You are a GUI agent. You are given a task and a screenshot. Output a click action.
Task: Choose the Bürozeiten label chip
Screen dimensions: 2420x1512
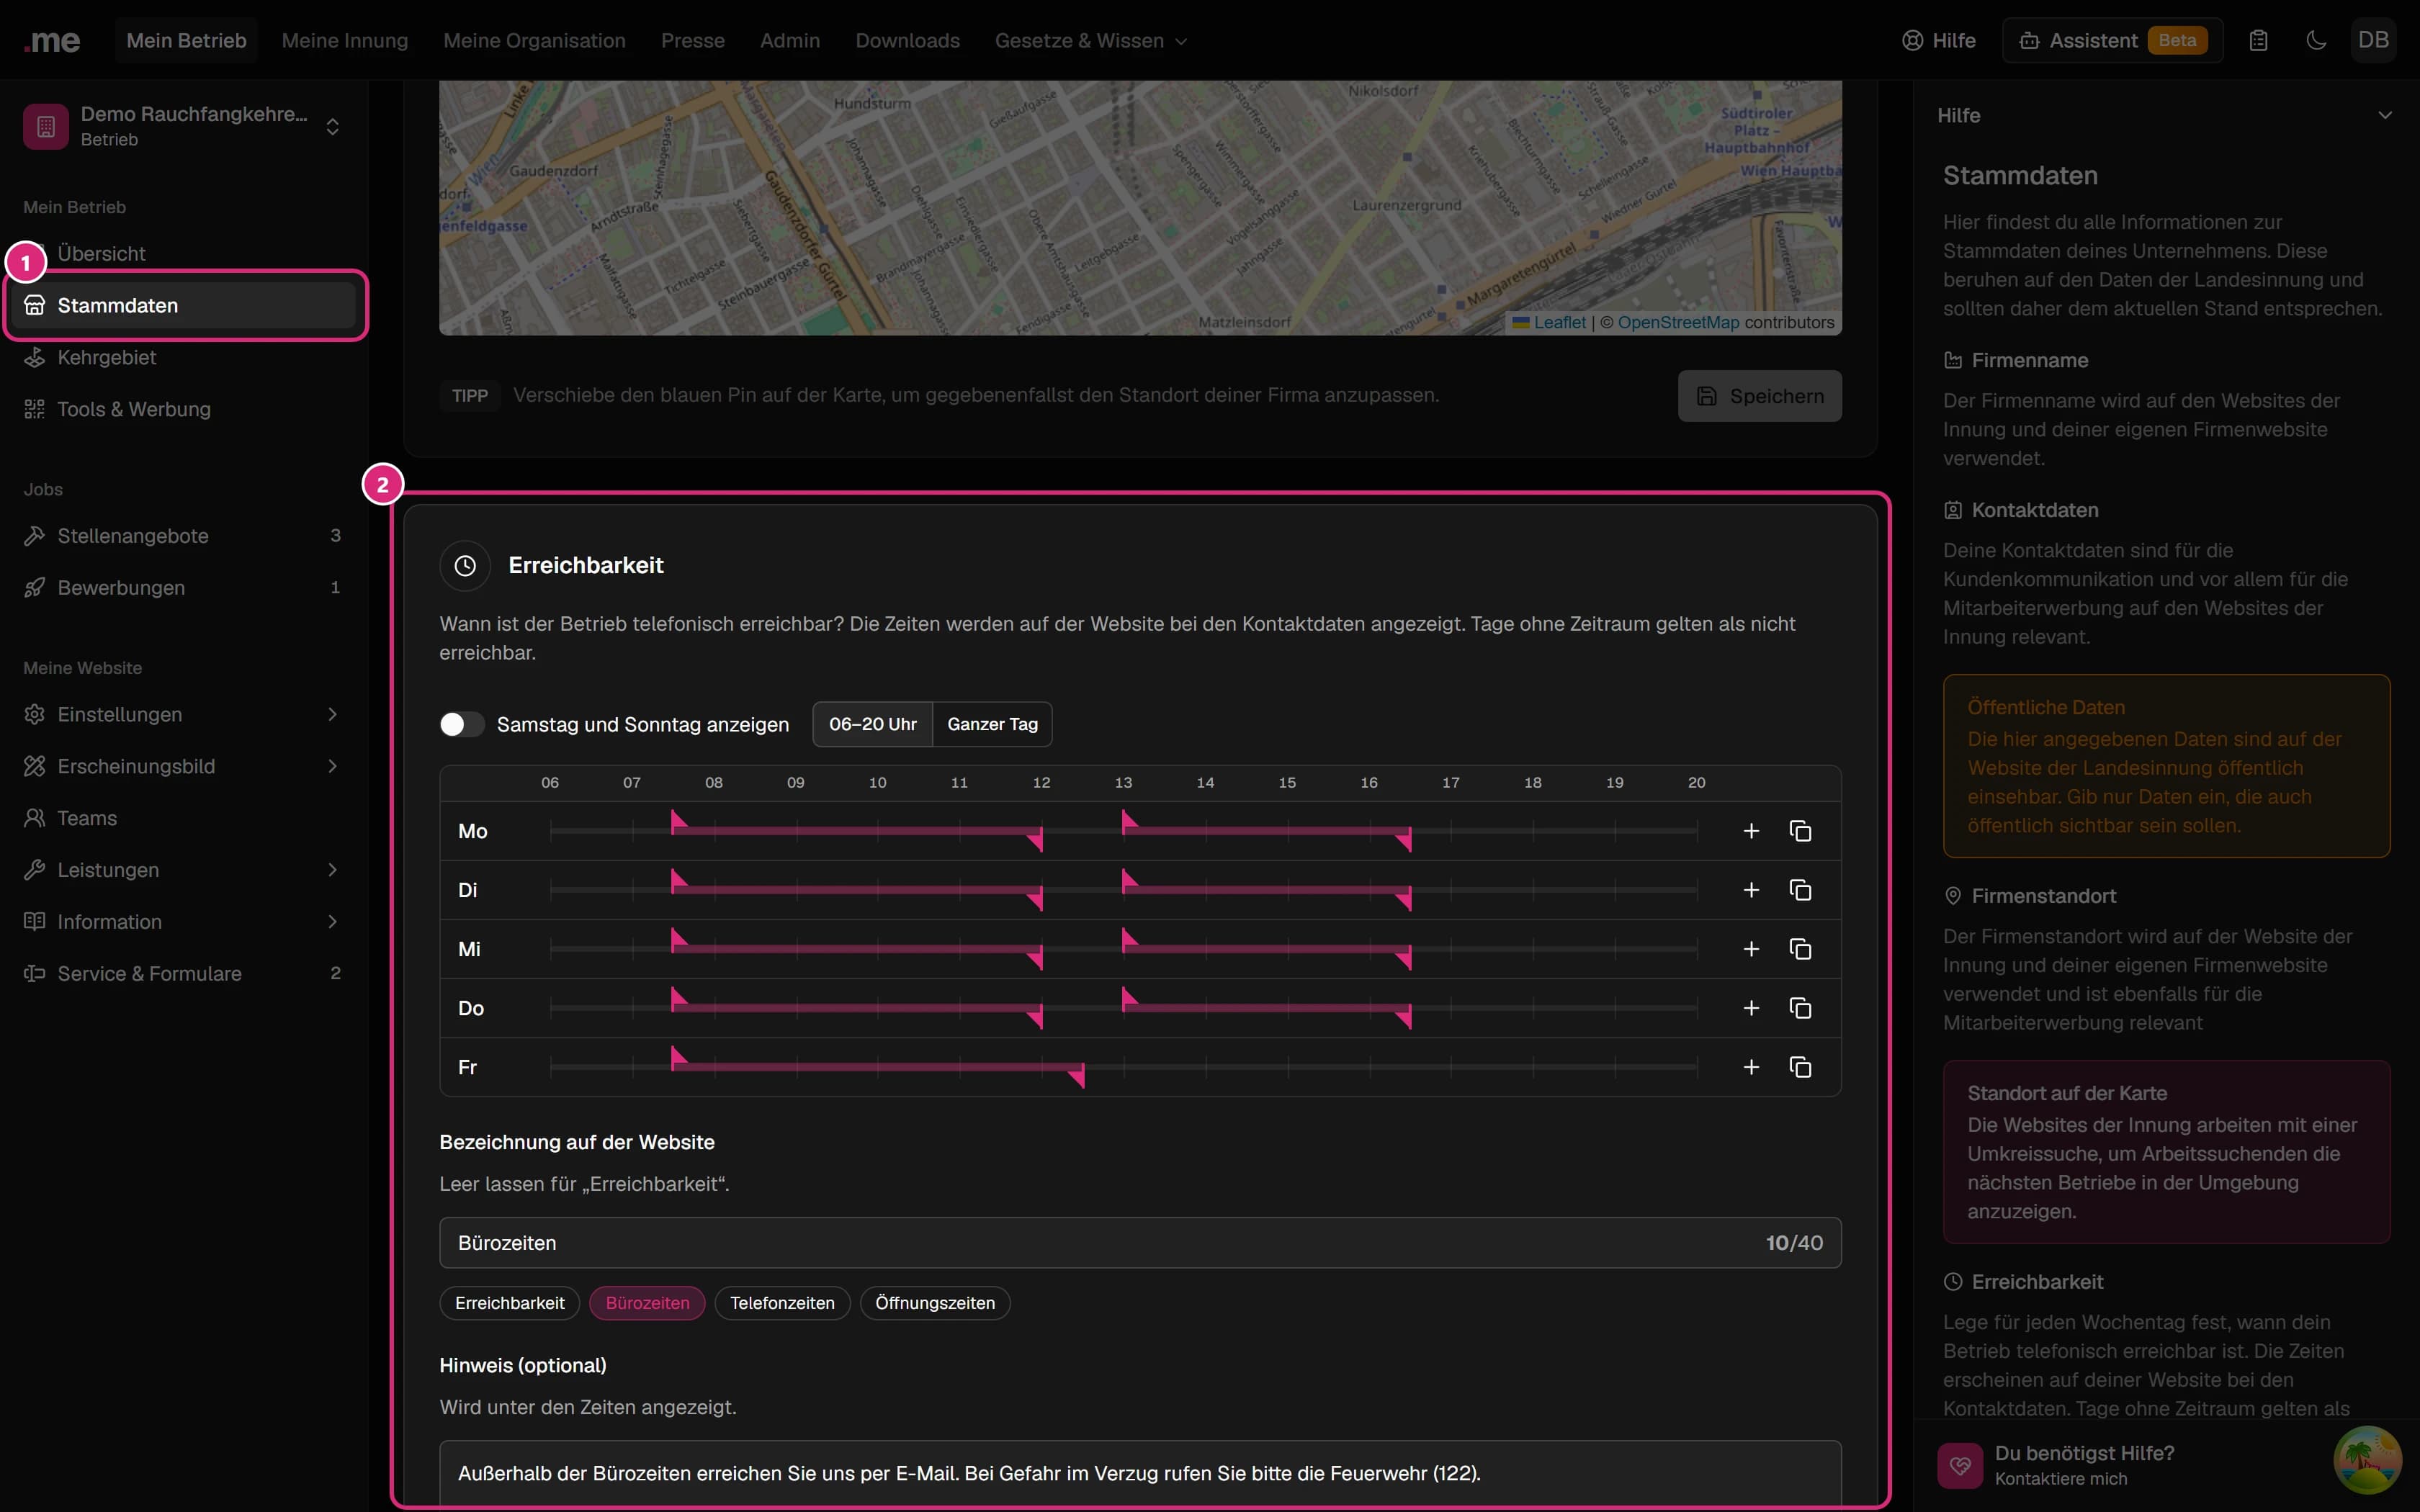(647, 1303)
